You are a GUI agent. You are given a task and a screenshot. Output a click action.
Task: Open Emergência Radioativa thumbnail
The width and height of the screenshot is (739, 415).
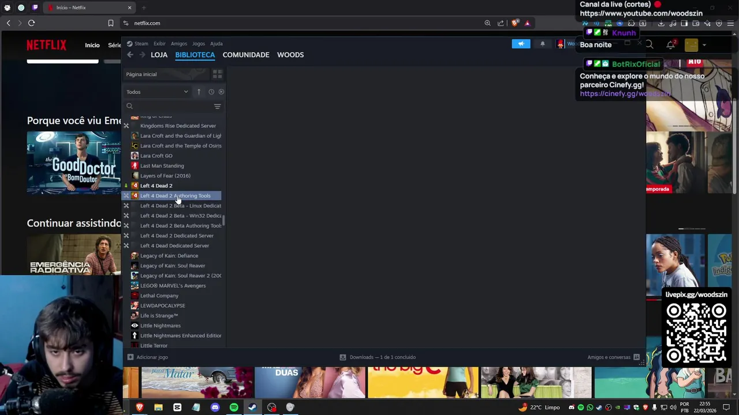coord(74,254)
